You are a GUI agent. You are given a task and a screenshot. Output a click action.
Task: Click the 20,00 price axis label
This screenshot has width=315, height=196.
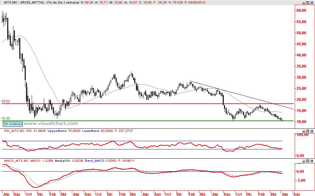(x=301, y=100)
